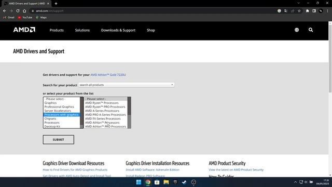Click the page vertical scrollbar thumb
This screenshot has height=187, width=332.
(330, 58)
